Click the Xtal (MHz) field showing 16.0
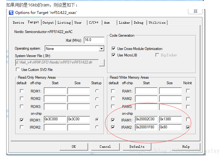This screenshot has width=223, height=157. 94,40
